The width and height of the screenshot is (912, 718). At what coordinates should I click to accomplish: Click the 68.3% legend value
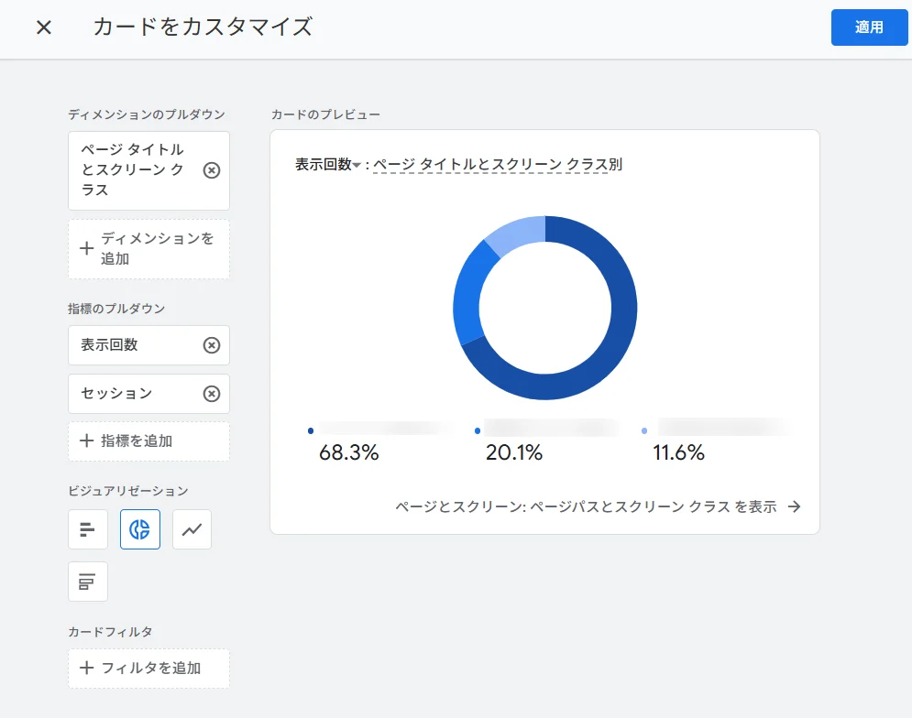(349, 452)
